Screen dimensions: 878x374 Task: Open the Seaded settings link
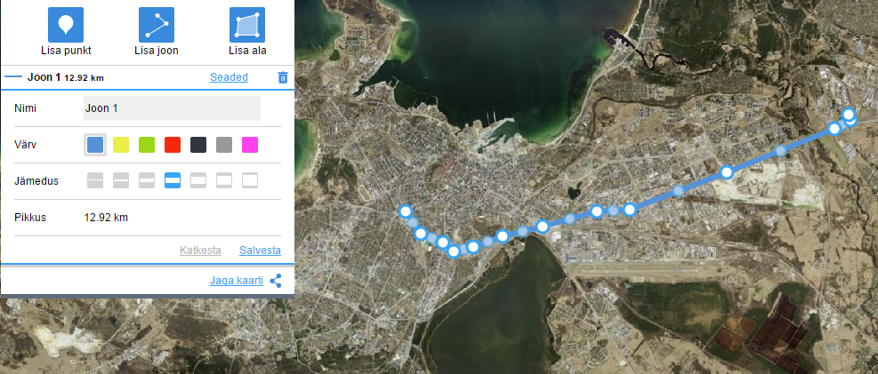(x=229, y=77)
